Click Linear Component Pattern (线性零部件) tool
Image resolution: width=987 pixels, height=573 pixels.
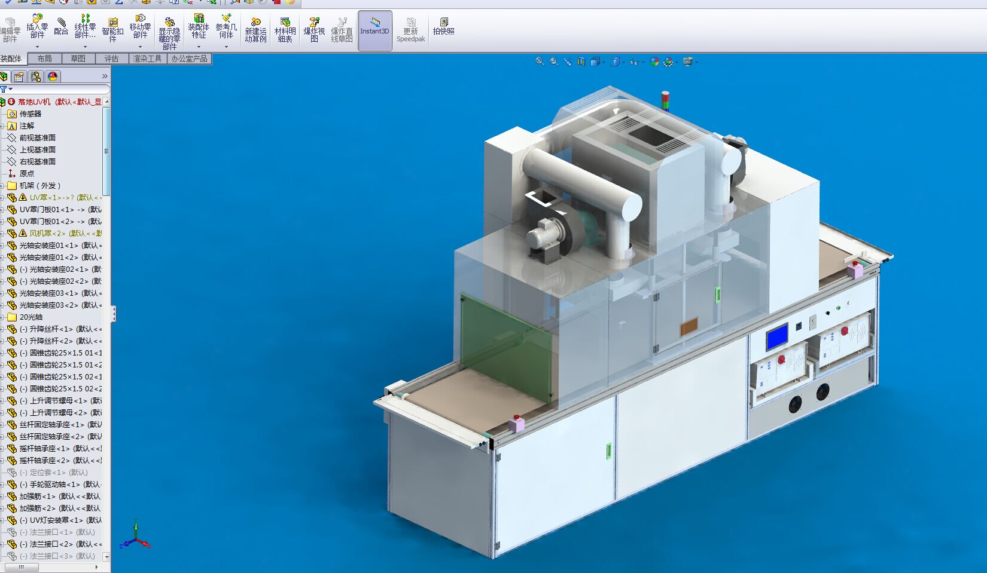(x=85, y=27)
